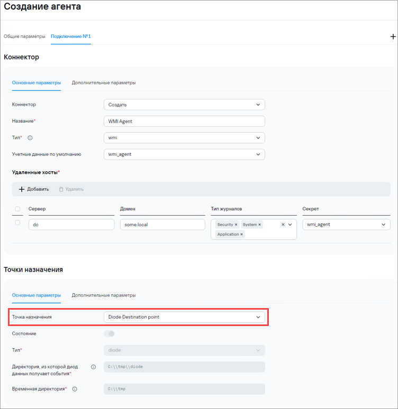
Task: Open the Коннектор dropdown set to Создать
Action: [x=184, y=105]
